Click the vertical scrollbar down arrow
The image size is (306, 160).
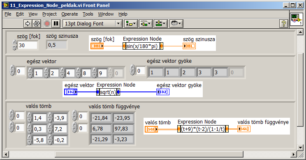[x=301, y=147]
